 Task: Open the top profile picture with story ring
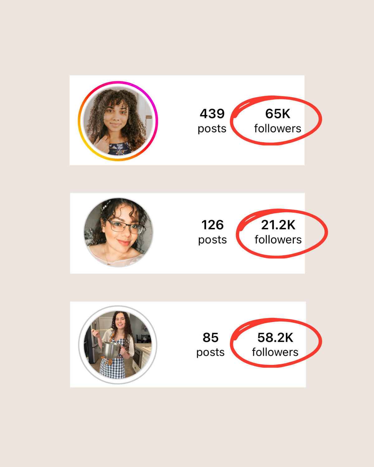tap(118, 121)
